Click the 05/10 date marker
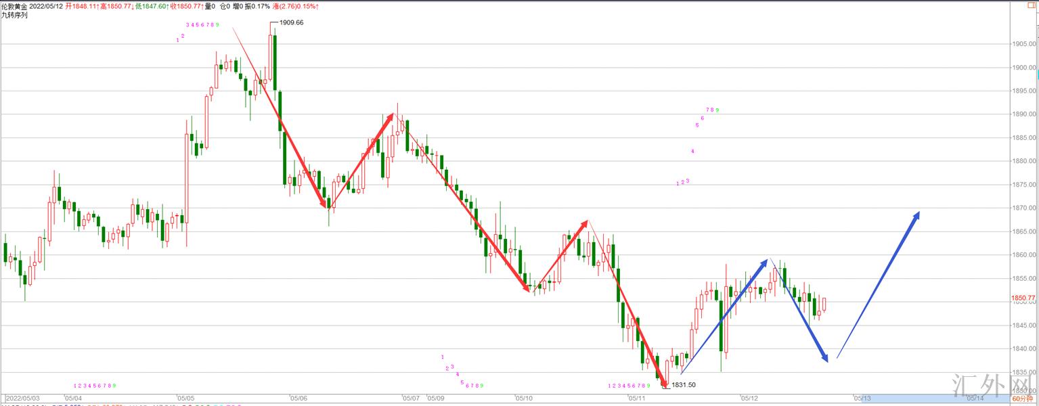This screenshot has height=406, width=1039. pyautogui.click(x=524, y=399)
